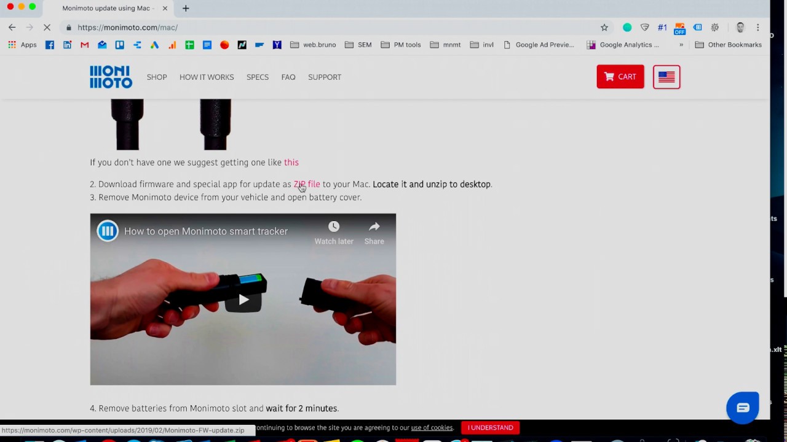Open the Apps grid shortcut
Viewport: 787px width, 442px height.
click(22, 45)
